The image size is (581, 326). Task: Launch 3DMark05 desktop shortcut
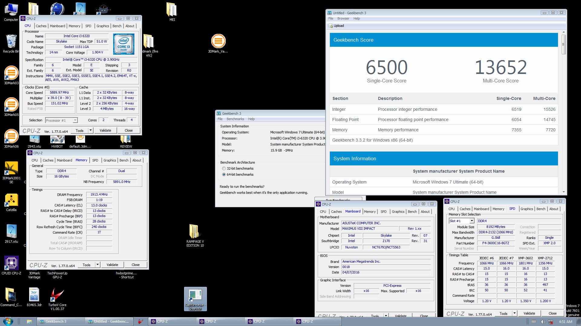[11, 107]
